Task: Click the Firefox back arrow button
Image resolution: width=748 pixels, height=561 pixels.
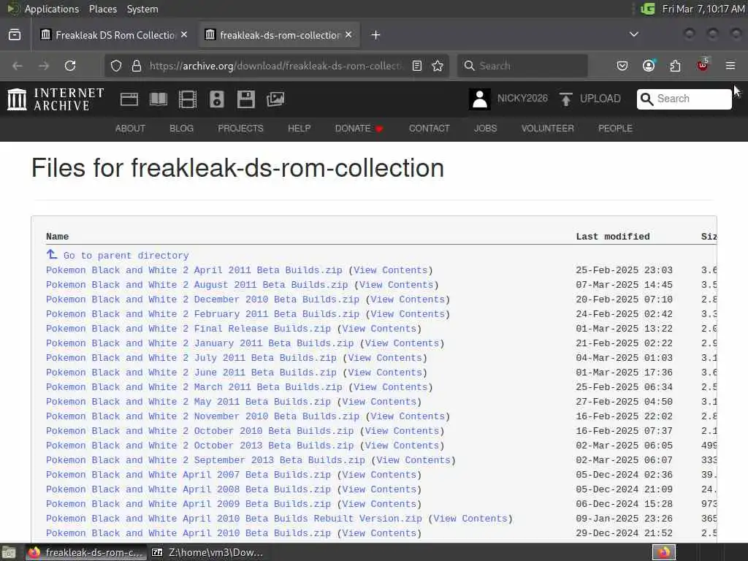Action: click(x=18, y=66)
